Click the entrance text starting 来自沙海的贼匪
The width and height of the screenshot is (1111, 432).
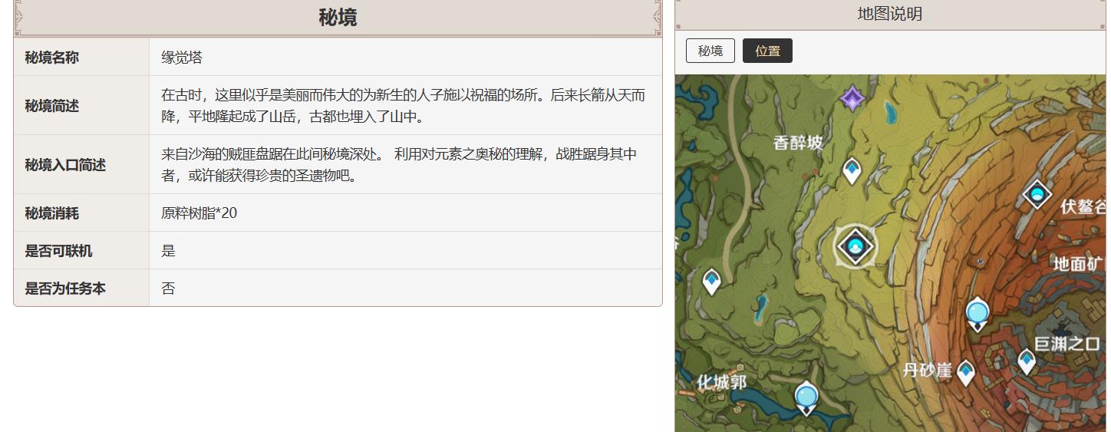coord(399,165)
